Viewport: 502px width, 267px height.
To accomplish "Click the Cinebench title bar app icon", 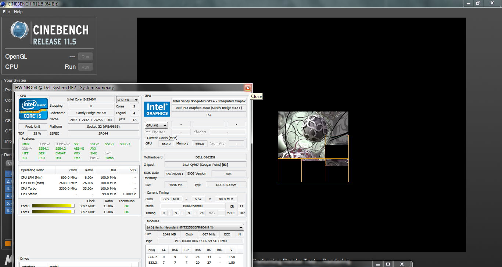I will [x=3, y=3].
